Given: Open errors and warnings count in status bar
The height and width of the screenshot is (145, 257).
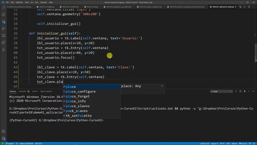Looking at the screenshot, I should pos(39,144).
